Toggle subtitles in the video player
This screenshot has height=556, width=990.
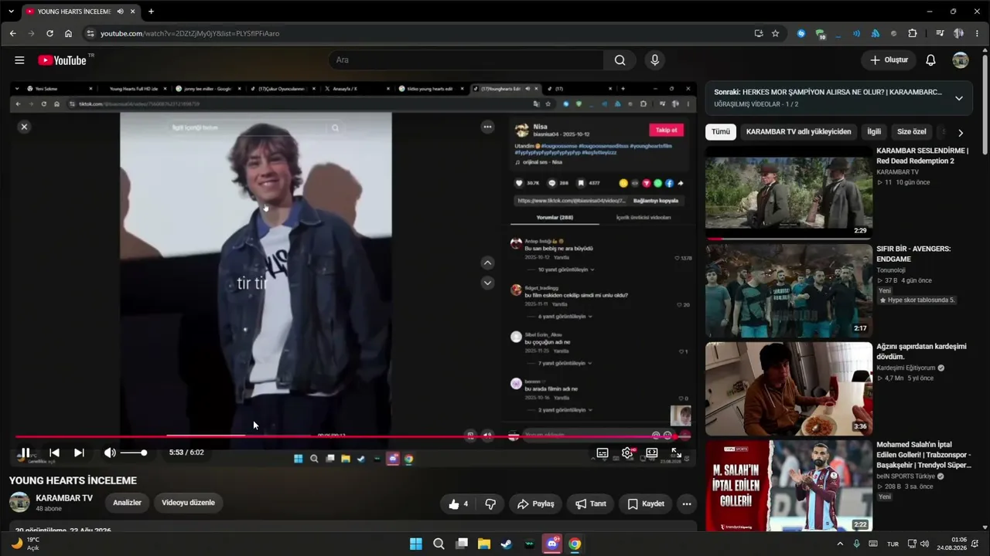603,453
